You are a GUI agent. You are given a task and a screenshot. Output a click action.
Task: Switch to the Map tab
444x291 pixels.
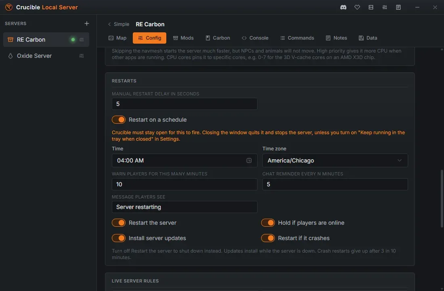pyautogui.click(x=117, y=38)
